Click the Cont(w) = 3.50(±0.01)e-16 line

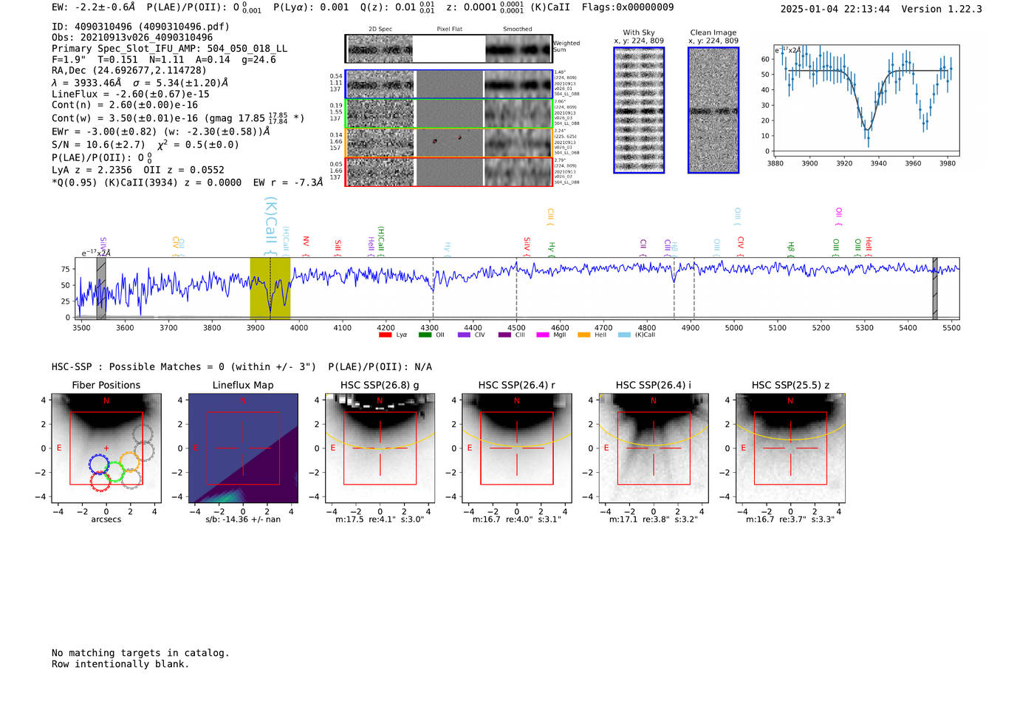(178, 118)
